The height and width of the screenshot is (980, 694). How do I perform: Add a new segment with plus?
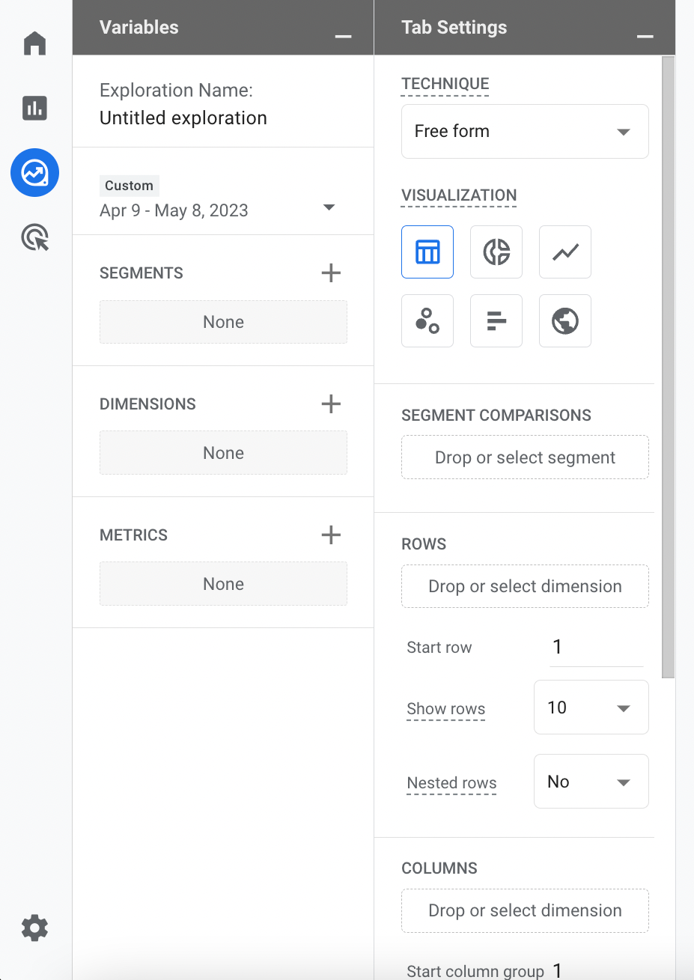[331, 273]
